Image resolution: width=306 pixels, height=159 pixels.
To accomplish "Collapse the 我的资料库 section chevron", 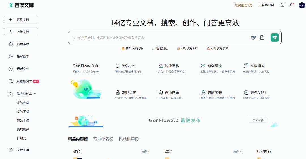I will [35, 94].
